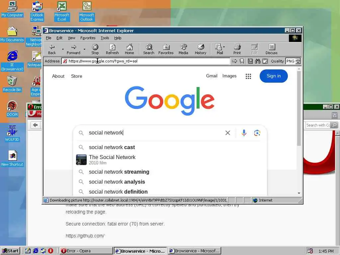
Task: Switch to Error - Opera taskbar item
Action: pos(86,251)
